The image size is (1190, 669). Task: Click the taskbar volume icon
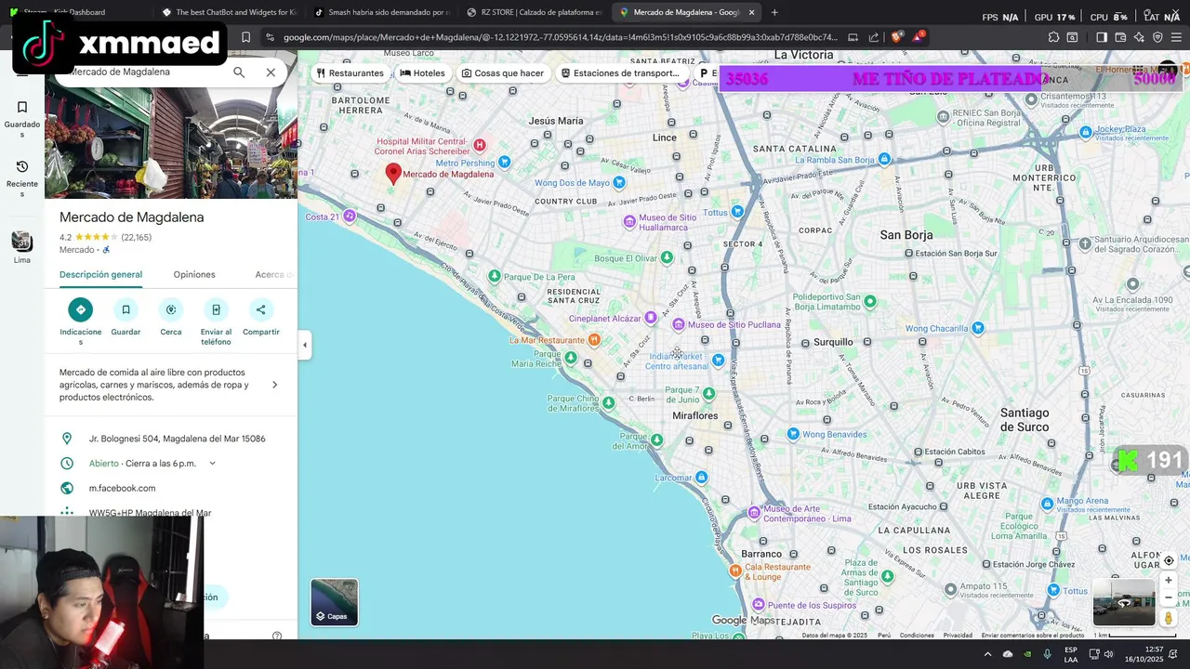(1107, 654)
